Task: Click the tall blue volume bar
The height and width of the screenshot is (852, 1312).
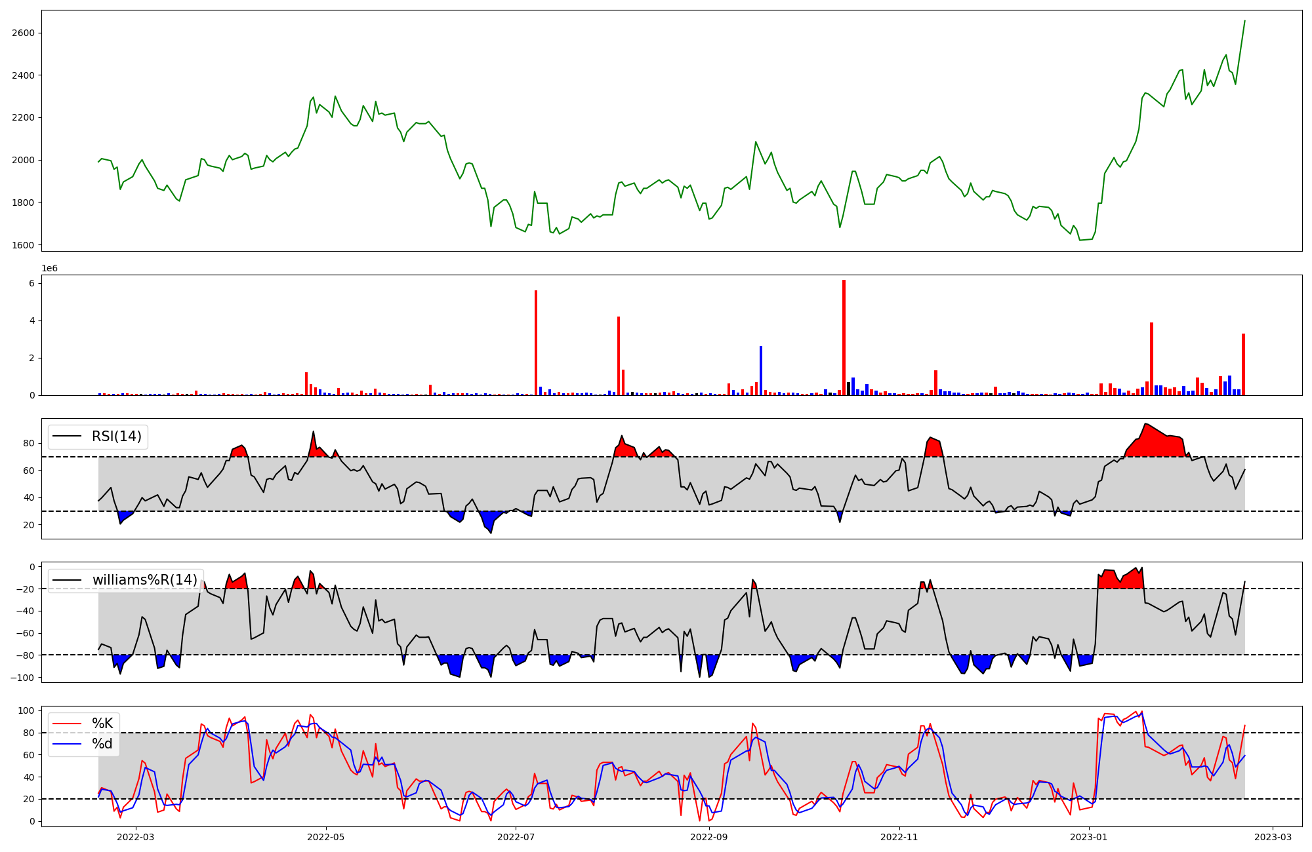Action: click(761, 370)
